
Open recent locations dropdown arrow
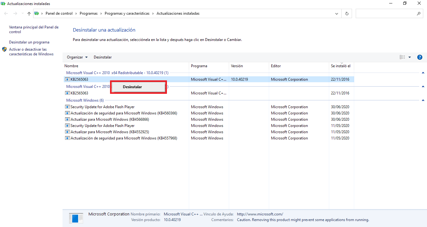[x=22, y=14]
